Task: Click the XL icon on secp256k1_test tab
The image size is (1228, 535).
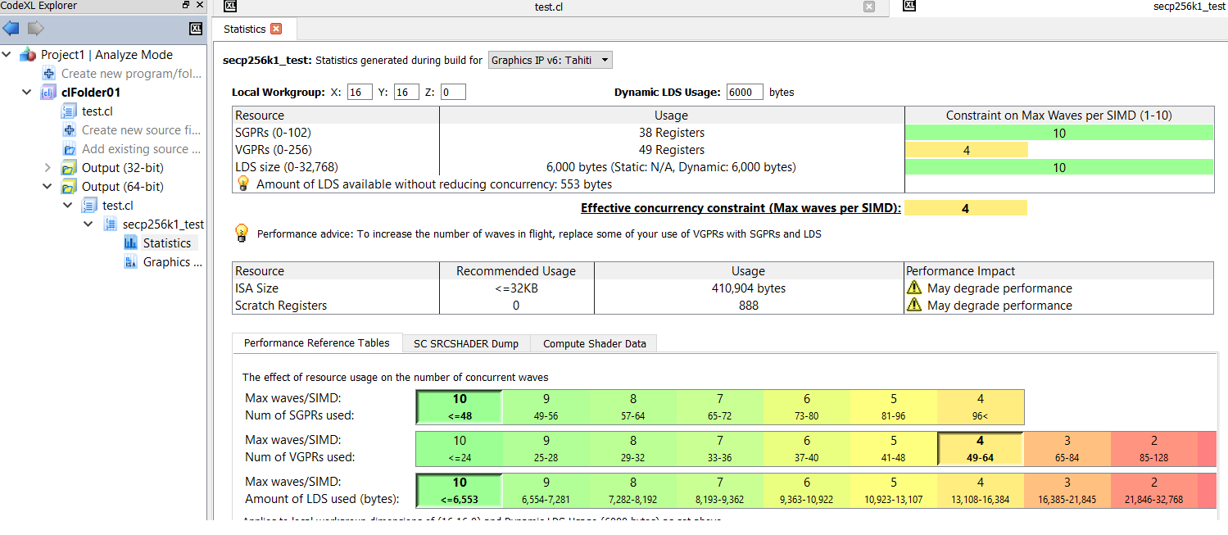Action: (x=909, y=7)
